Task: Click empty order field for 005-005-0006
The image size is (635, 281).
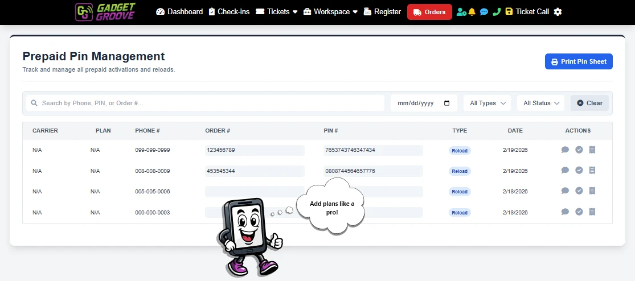Action: tap(255, 192)
